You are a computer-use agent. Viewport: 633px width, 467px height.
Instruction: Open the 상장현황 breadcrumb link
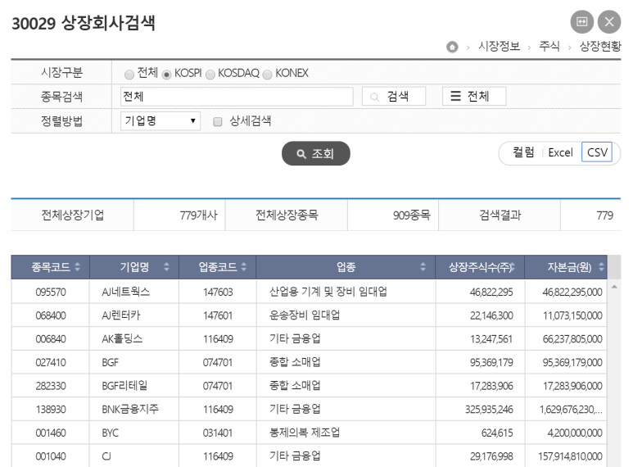tap(600, 47)
